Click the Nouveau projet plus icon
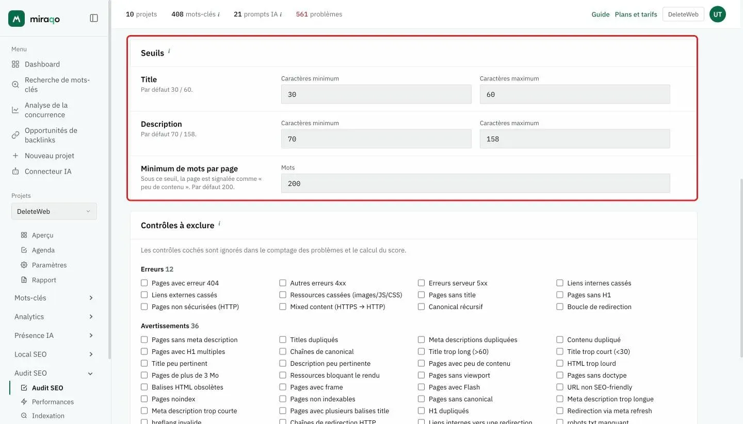This screenshot has width=743, height=424. [x=15, y=156]
